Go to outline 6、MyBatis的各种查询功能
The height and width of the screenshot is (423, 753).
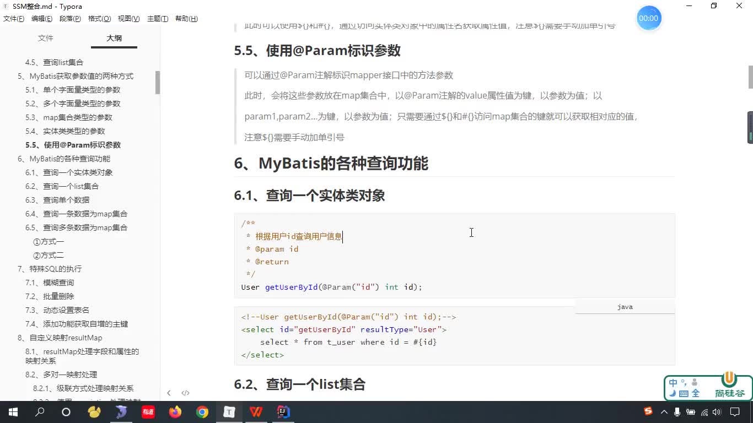(64, 159)
